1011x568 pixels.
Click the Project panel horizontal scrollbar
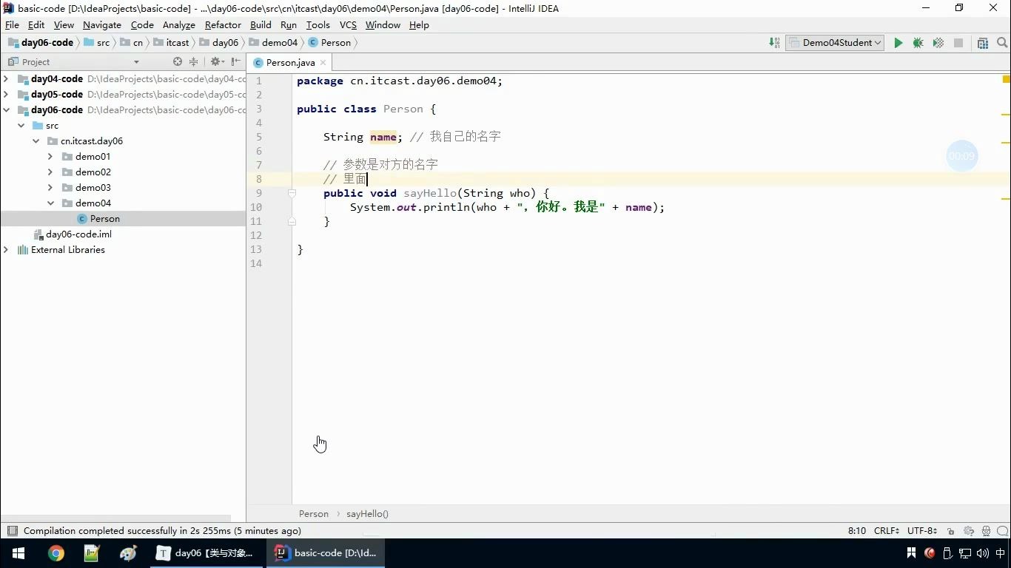point(116,518)
